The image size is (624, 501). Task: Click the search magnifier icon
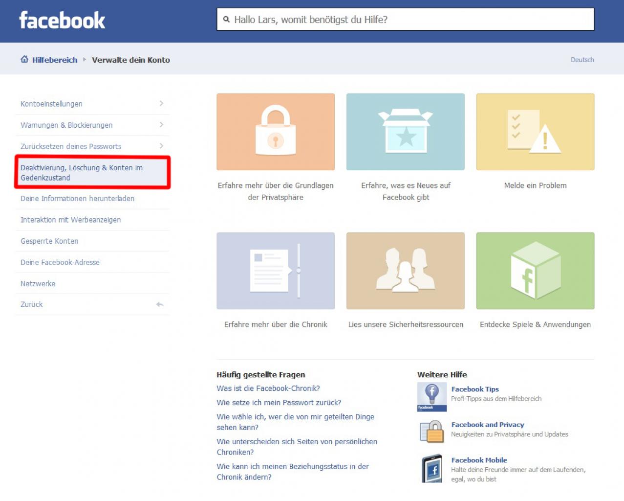click(226, 20)
